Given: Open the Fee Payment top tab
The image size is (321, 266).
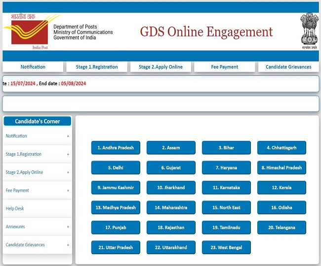Looking at the screenshot, I should point(225,67).
